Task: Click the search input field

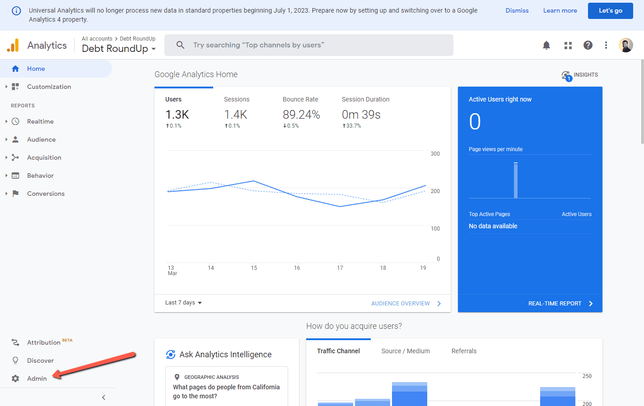Action: click(309, 45)
